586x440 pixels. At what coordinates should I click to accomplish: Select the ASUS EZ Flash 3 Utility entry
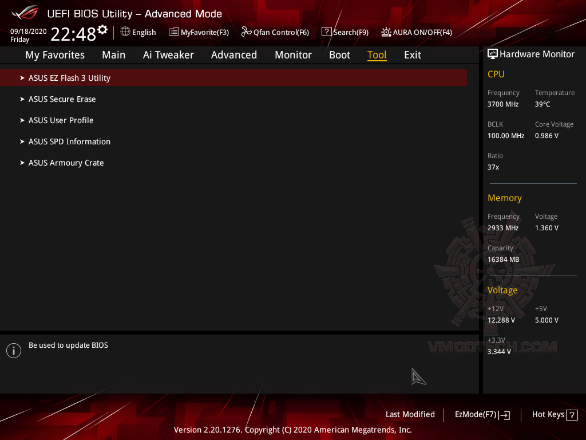pyautogui.click(x=69, y=78)
